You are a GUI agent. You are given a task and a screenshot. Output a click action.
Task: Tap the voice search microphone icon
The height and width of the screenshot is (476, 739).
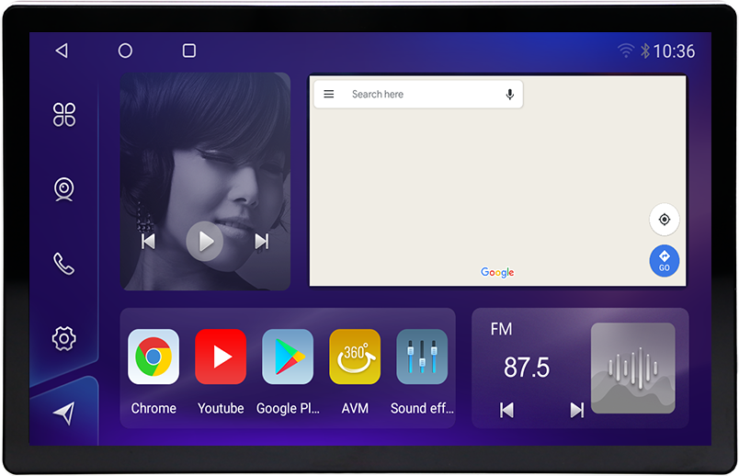(509, 95)
